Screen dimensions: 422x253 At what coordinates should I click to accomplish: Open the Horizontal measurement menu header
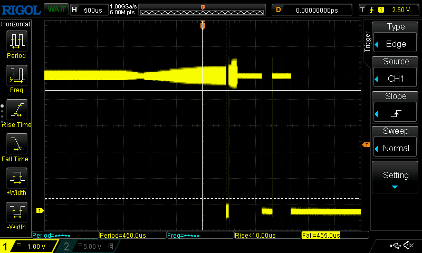[16, 24]
